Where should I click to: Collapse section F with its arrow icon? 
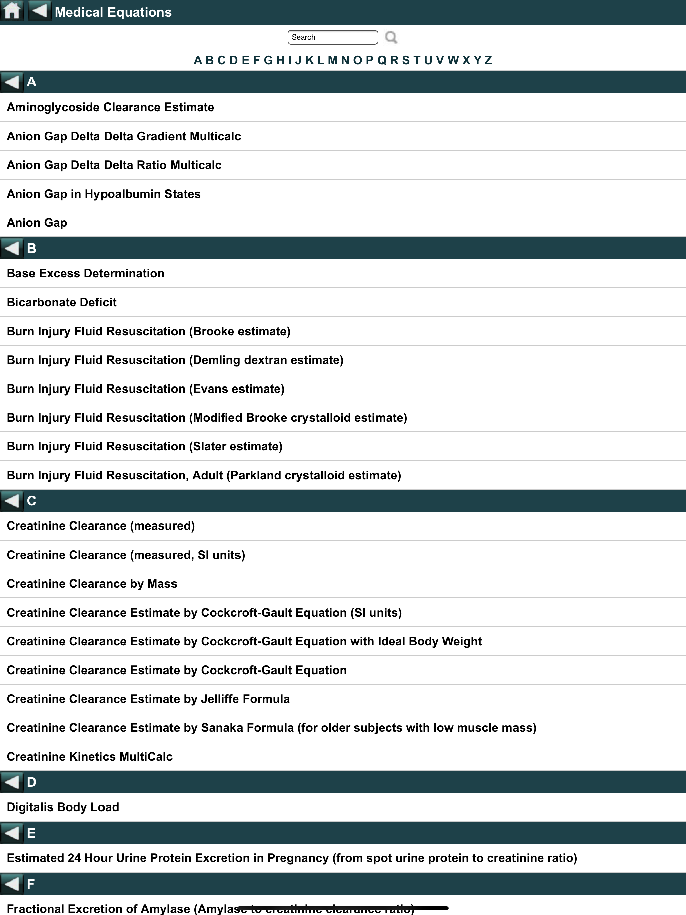pyautogui.click(x=12, y=884)
